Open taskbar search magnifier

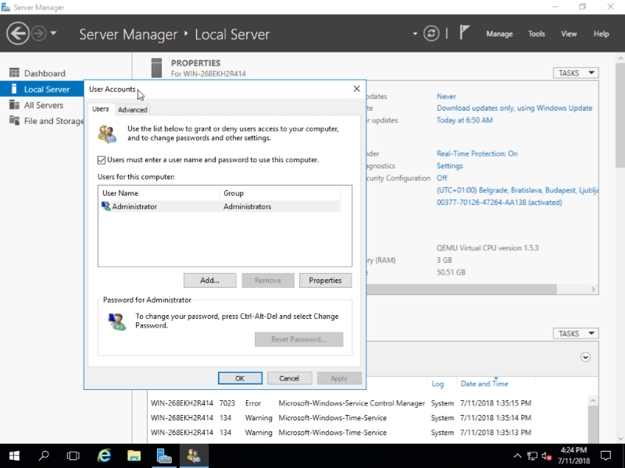pyautogui.click(x=44, y=456)
